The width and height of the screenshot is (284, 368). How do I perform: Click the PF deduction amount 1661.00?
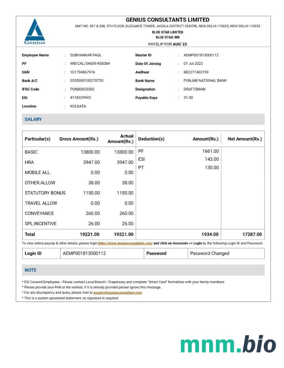coord(210,151)
